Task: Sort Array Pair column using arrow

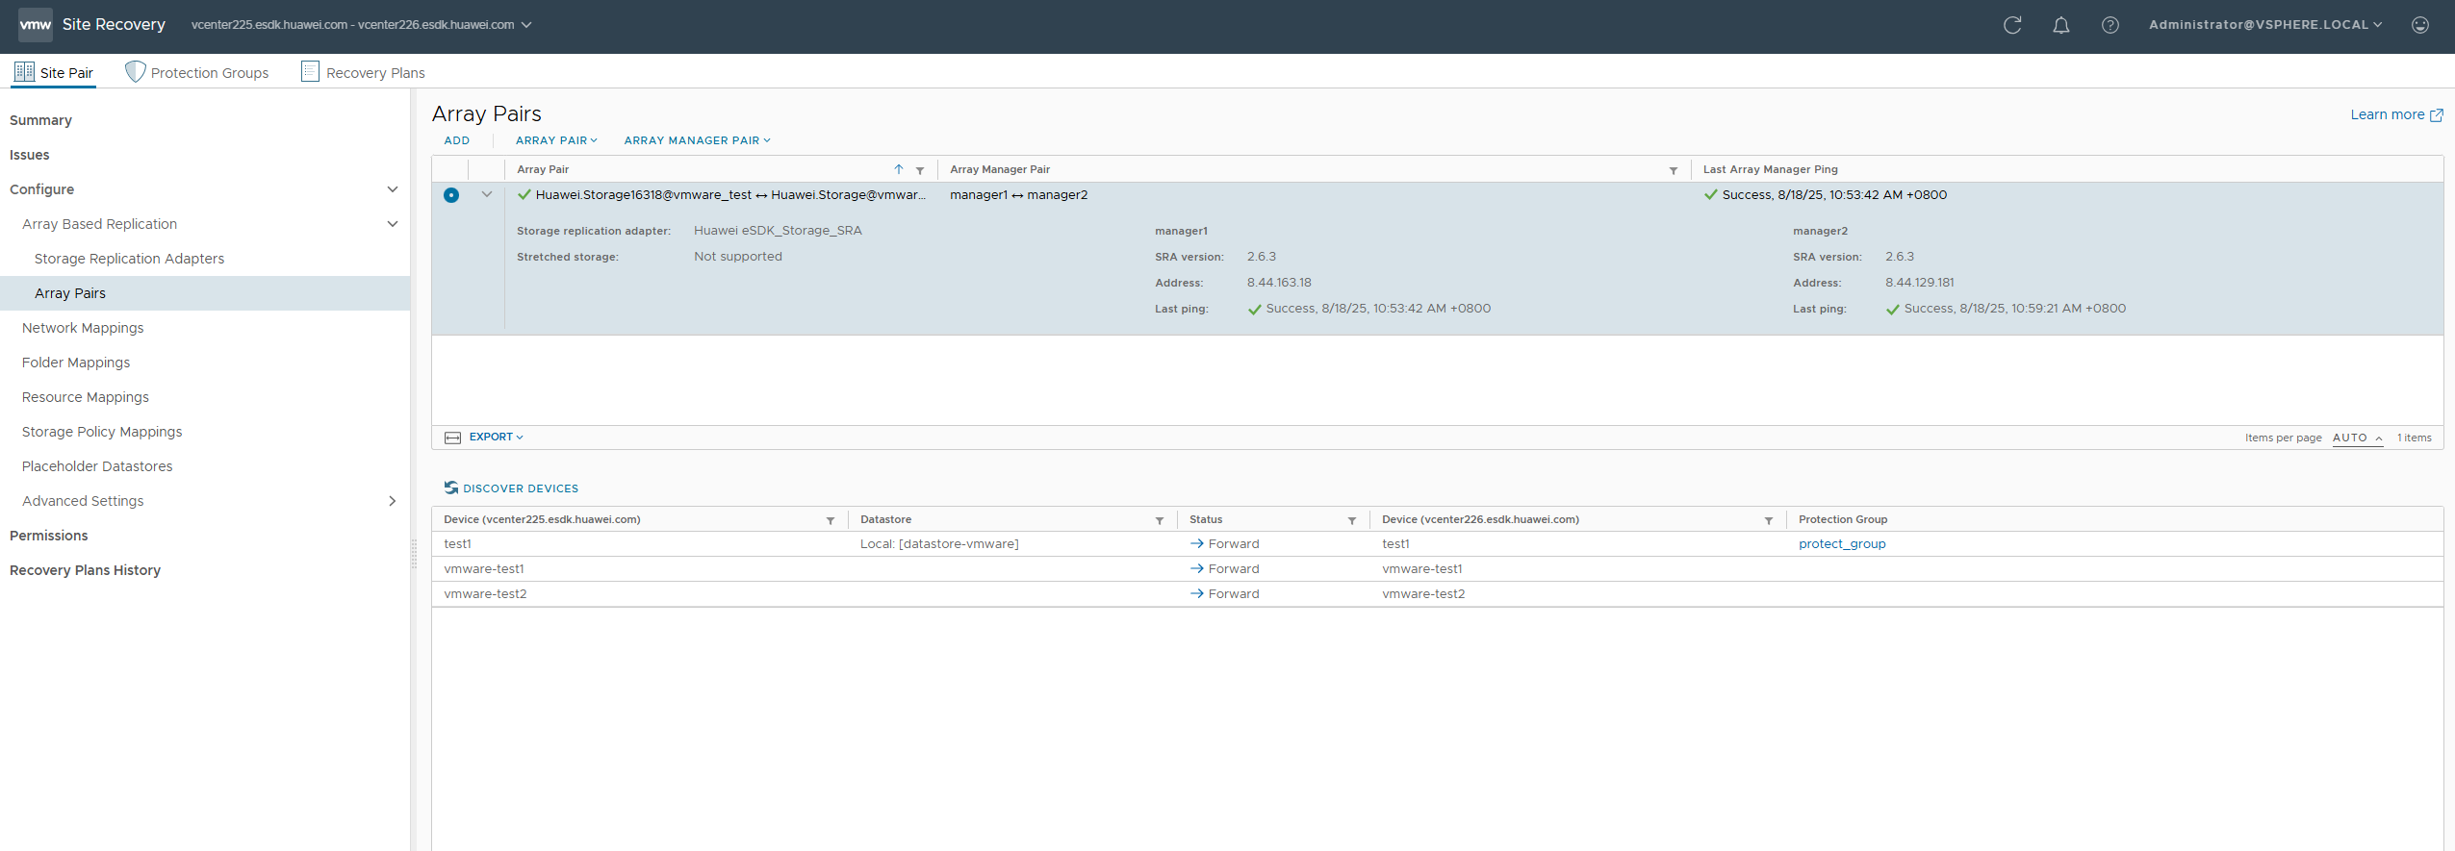Action: (x=898, y=169)
